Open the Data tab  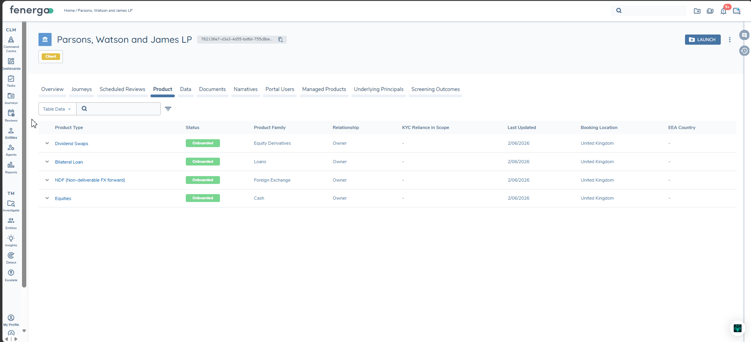186,89
